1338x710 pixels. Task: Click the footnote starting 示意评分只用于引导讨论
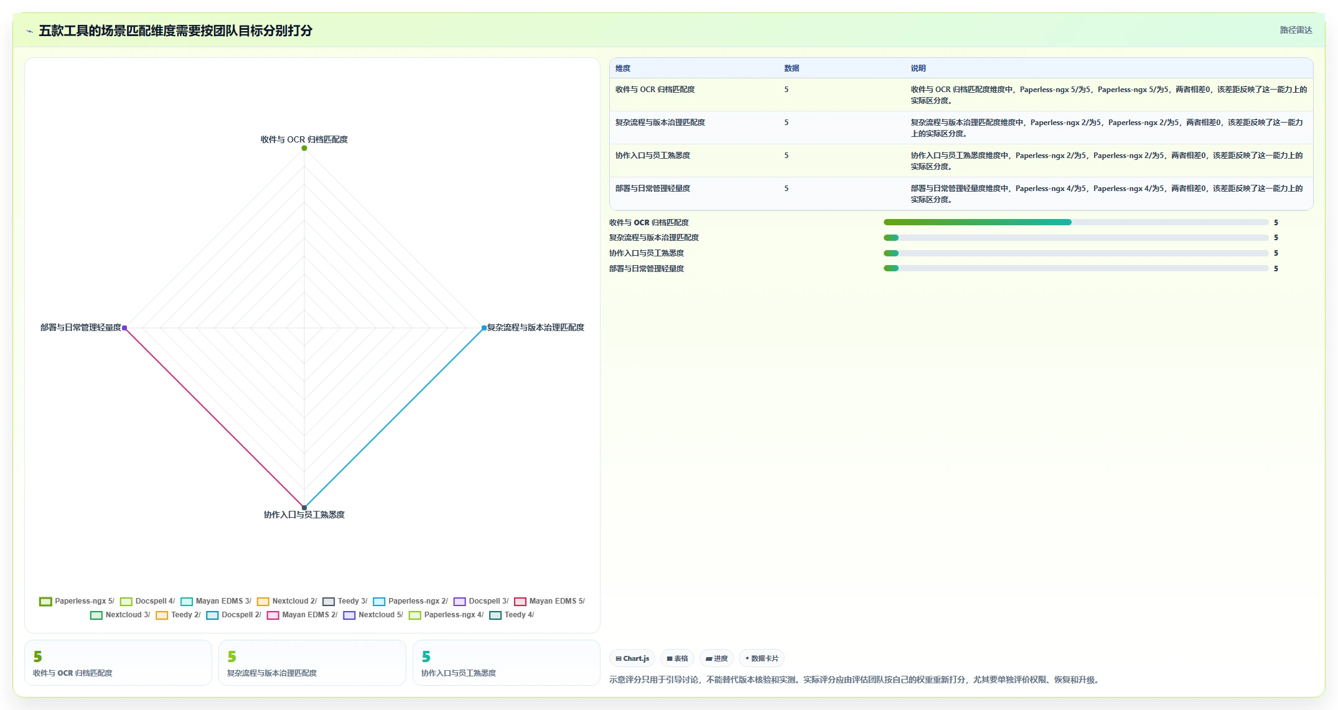856,680
